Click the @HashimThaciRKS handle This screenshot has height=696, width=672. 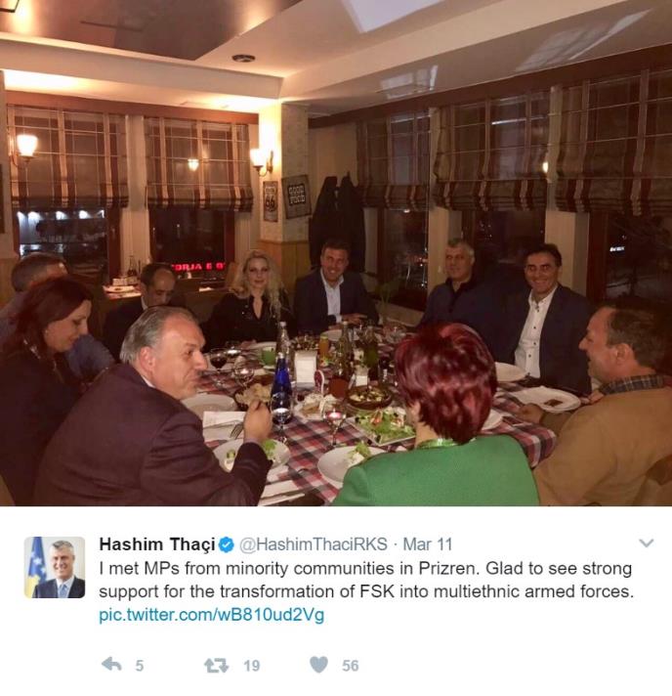click(x=314, y=544)
